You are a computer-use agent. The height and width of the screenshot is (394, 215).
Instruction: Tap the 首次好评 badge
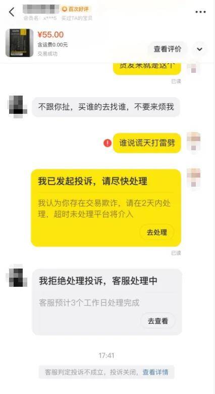(76, 9)
